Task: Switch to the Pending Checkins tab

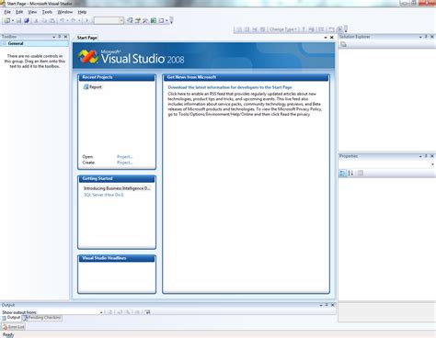Action: 42,318
